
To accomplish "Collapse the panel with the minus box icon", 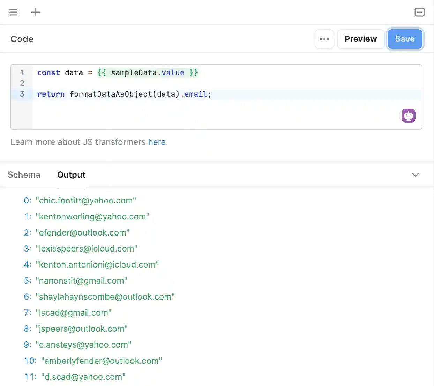I will (419, 12).
